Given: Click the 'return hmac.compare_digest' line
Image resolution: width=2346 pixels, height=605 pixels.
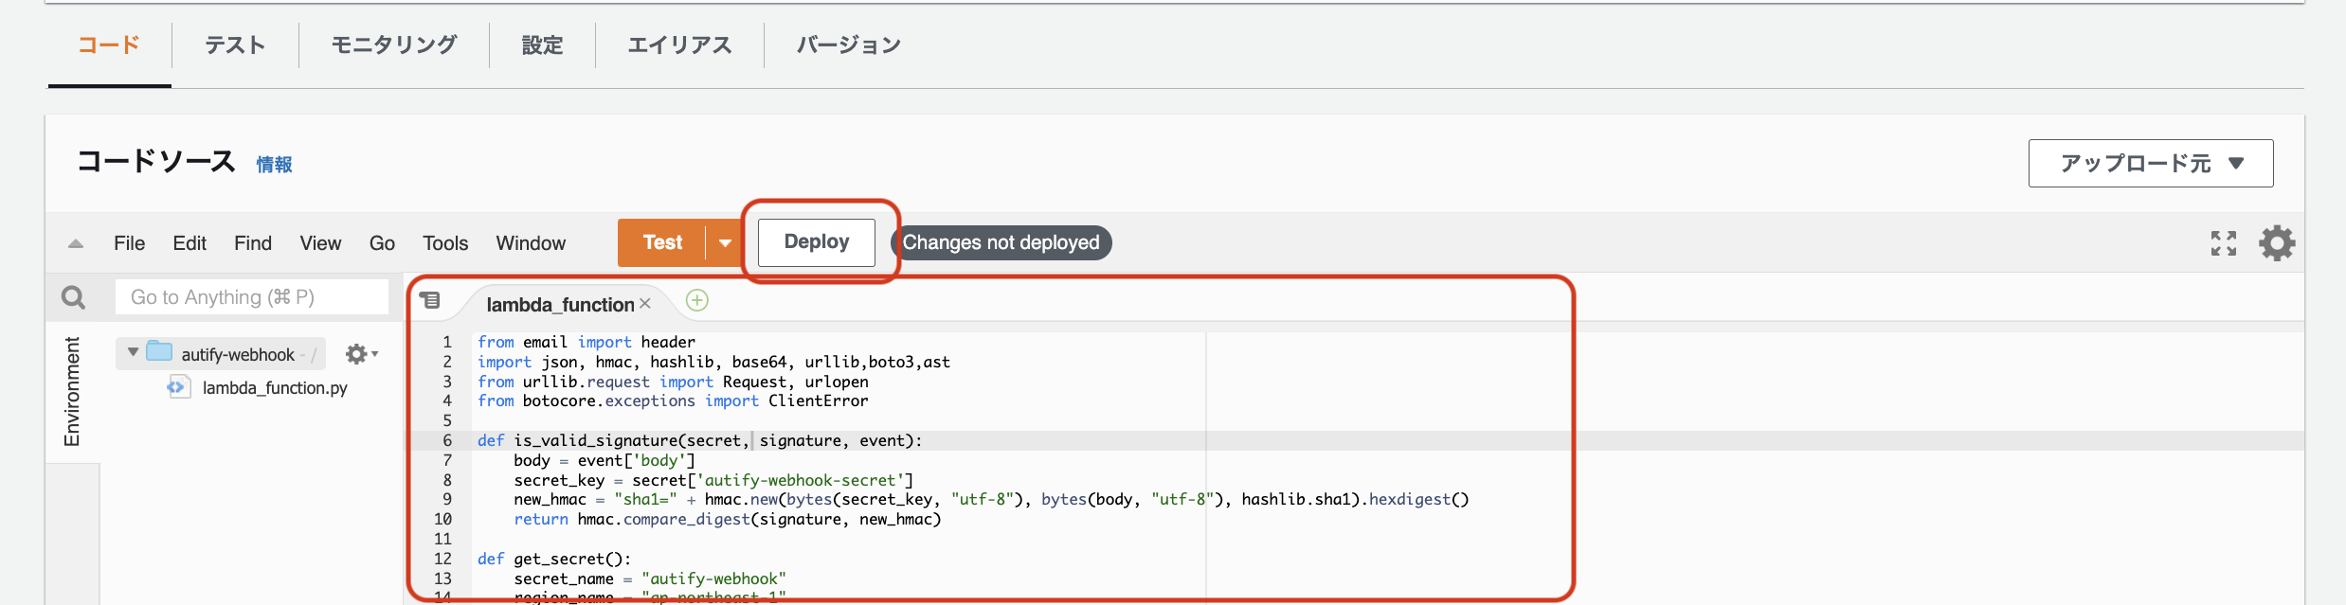Looking at the screenshot, I should 728,519.
